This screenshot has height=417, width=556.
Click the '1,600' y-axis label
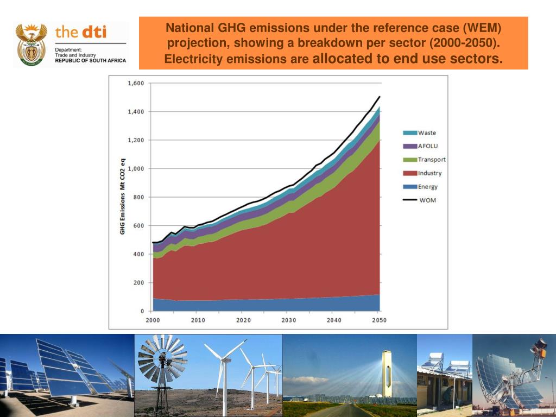tap(136, 83)
